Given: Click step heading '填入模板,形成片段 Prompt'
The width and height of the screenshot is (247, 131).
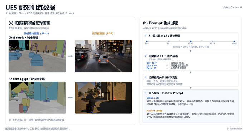Looking at the screenshot, I should [166, 93].
